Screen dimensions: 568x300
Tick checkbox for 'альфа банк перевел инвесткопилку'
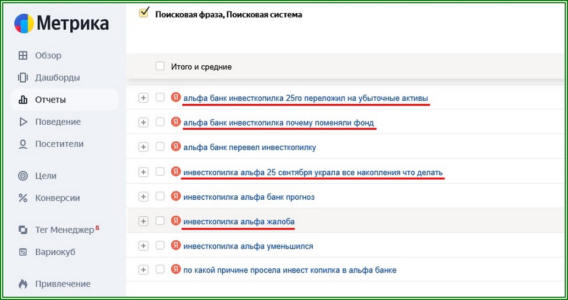(x=160, y=147)
